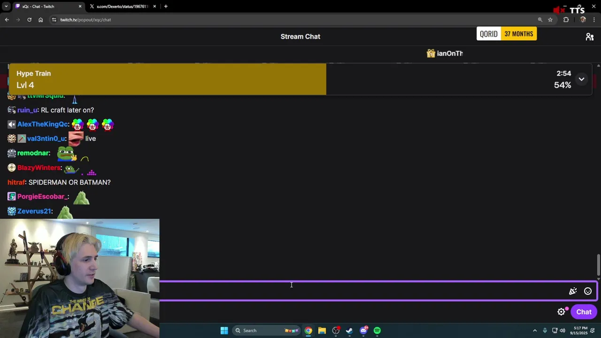Open a new browser tab

click(166, 7)
